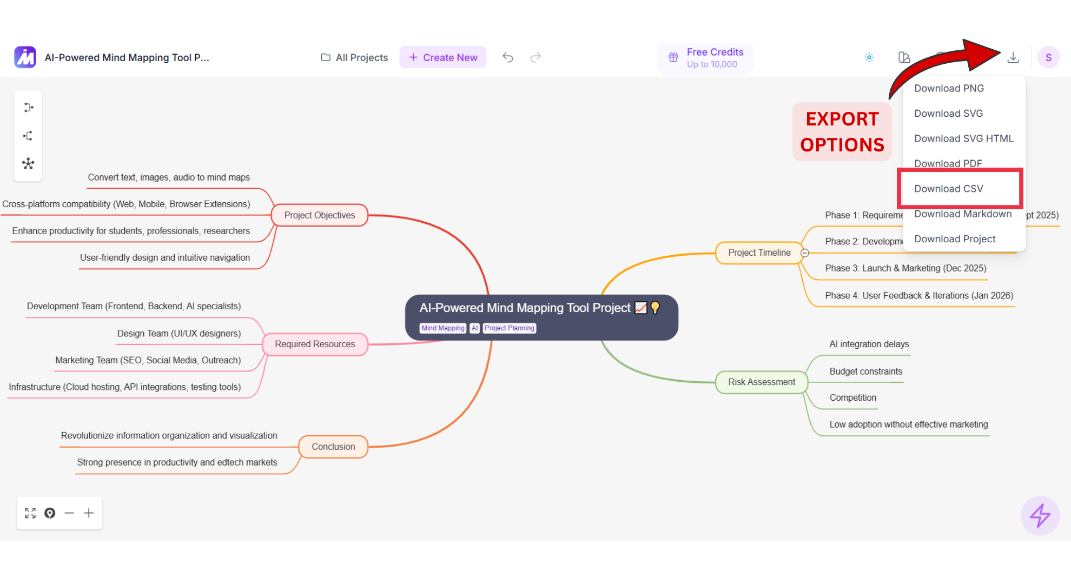This screenshot has width=1071, height=584.
Task: Select 'Budget constraints' leaf
Action: pyautogui.click(x=865, y=371)
